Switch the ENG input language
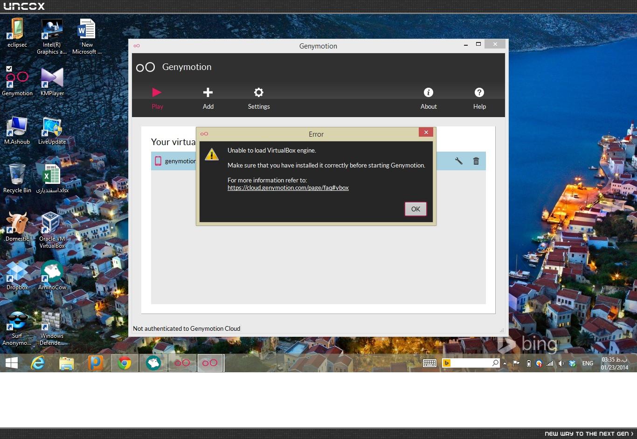Image resolution: width=637 pixels, height=439 pixels. click(588, 363)
